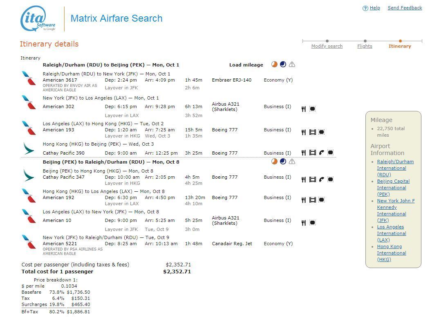Click the Cathay Pacific 390 flight number

(x=63, y=153)
